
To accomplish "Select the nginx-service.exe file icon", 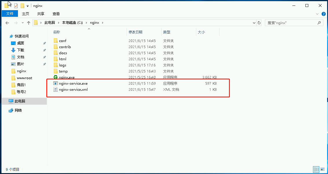I will tap(56, 84).
